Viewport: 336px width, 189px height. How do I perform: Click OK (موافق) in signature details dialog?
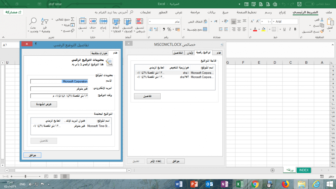point(32,155)
